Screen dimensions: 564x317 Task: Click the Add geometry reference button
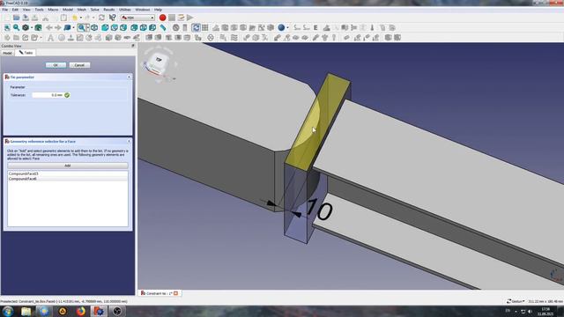tap(68, 166)
